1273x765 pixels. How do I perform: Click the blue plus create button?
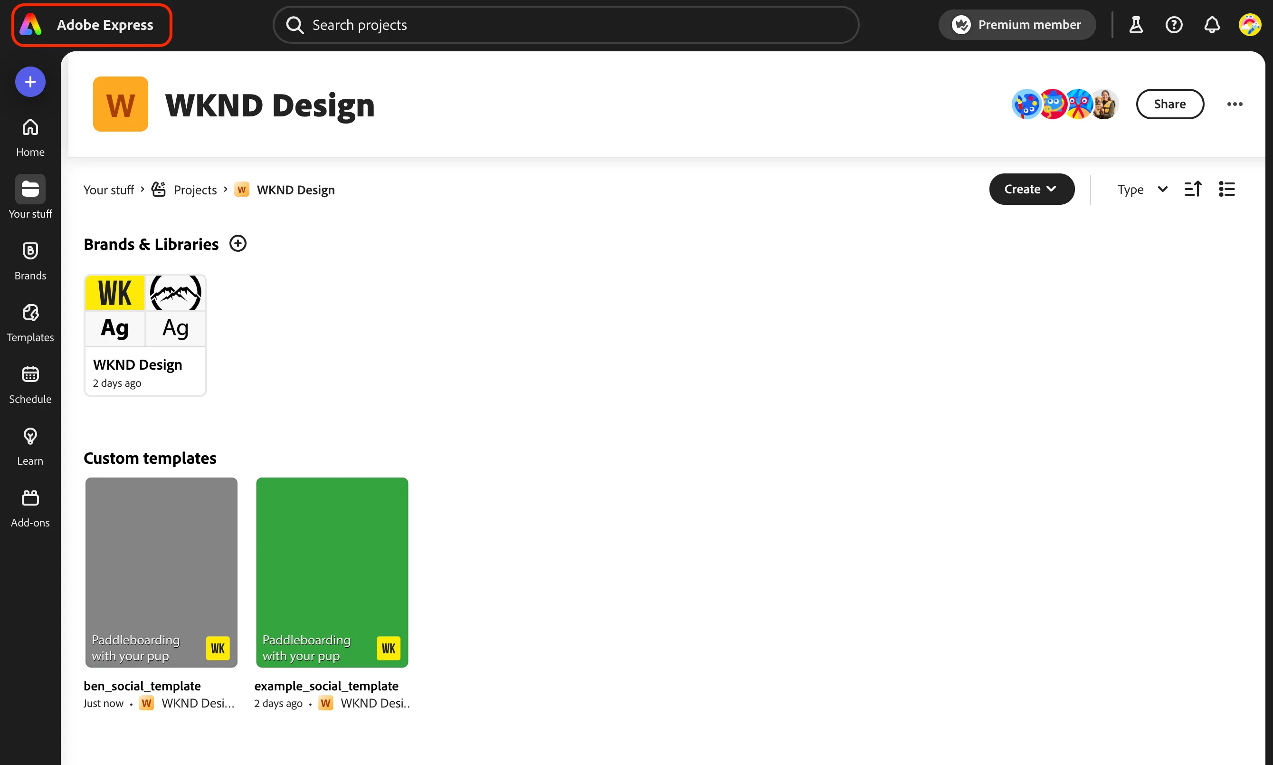[30, 81]
